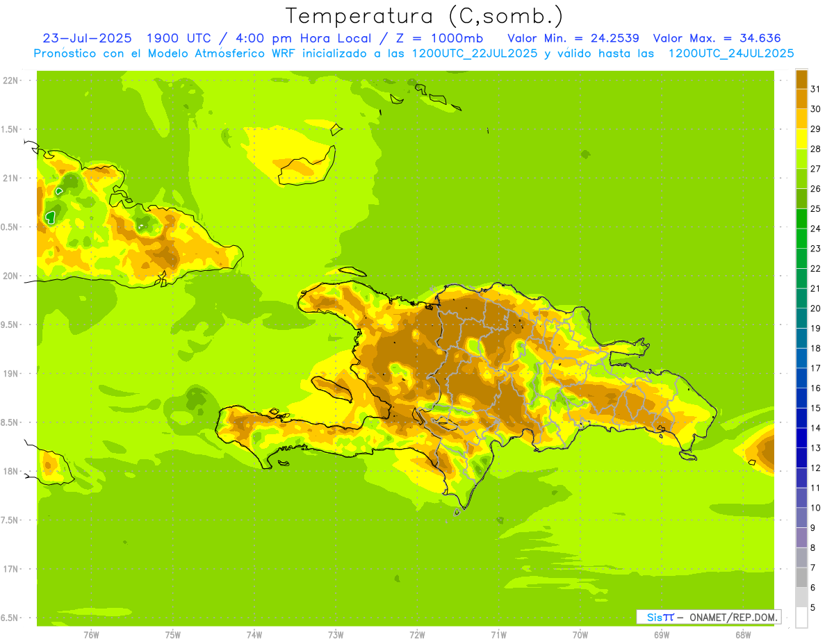Click the colorbar value '24'

coord(815,229)
